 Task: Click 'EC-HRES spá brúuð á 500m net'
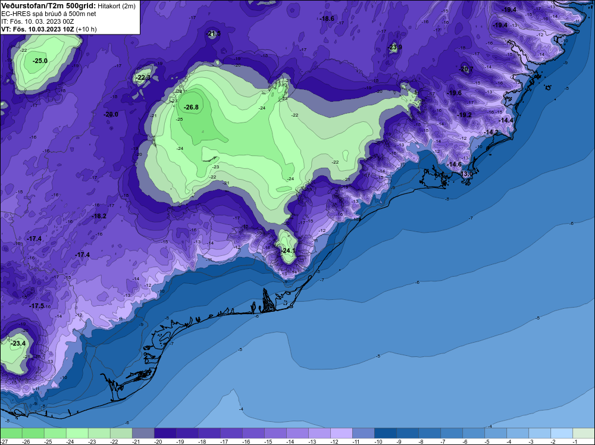click(x=49, y=14)
